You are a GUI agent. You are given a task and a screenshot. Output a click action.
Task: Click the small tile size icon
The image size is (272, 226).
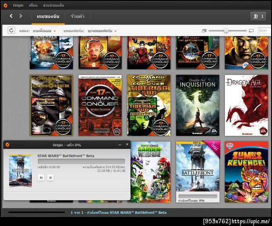click(204, 31)
